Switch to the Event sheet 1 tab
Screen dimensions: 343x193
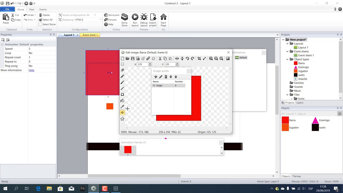point(90,35)
